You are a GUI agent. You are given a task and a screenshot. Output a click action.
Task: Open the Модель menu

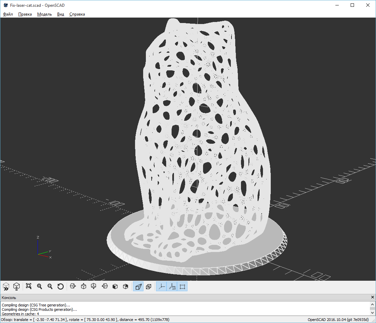coord(44,14)
